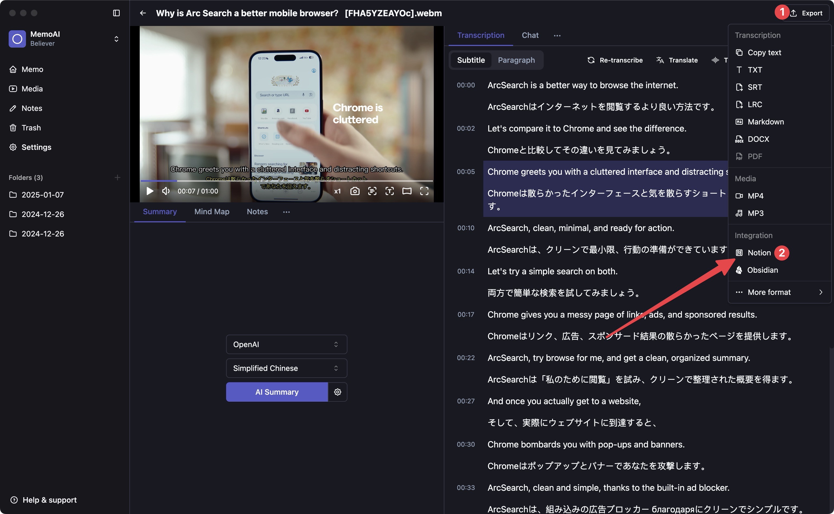Select the Paragraph view toggle
The width and height of the screenshot is (834, 514).
click(516, 60)
